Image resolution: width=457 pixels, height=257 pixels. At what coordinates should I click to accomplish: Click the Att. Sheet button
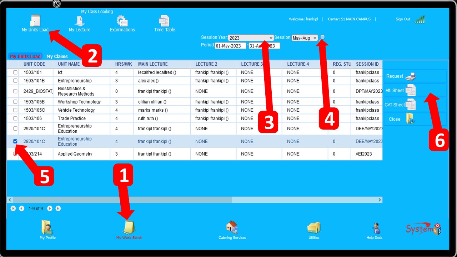pyautogui.click(x=400, y=91)
